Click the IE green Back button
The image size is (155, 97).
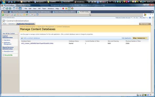point(3,15)
